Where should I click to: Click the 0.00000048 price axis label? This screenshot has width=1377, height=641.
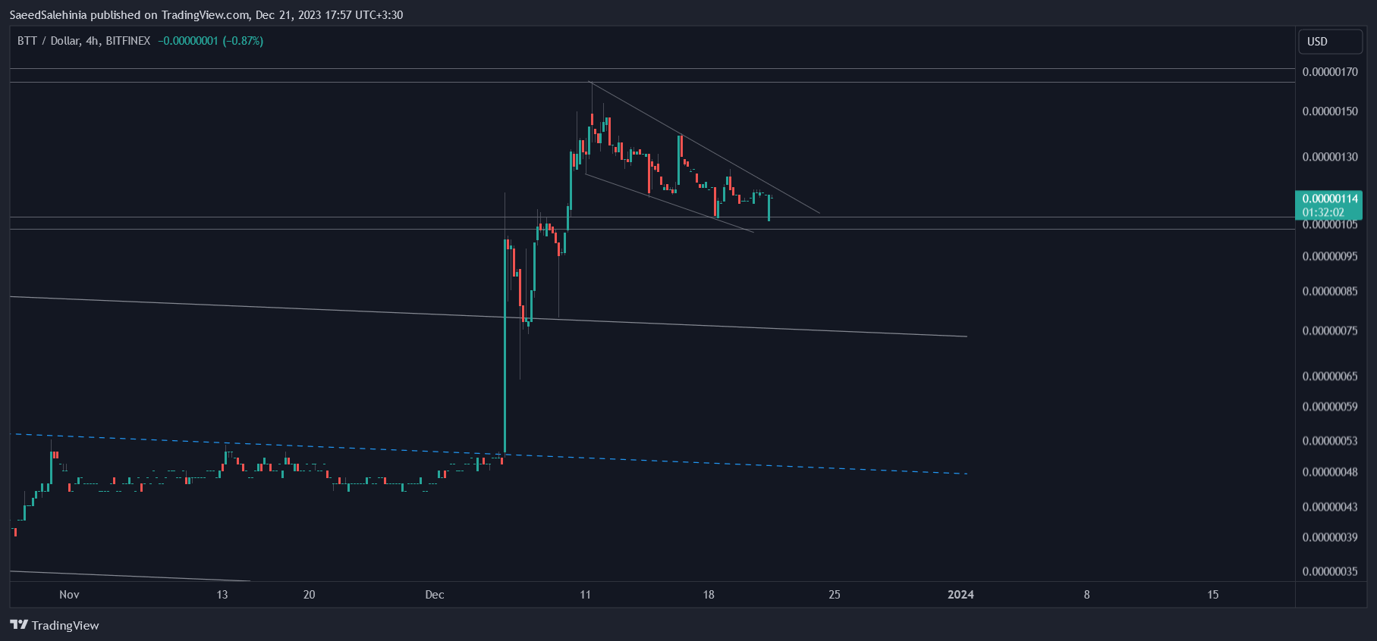click(1330, 472)
